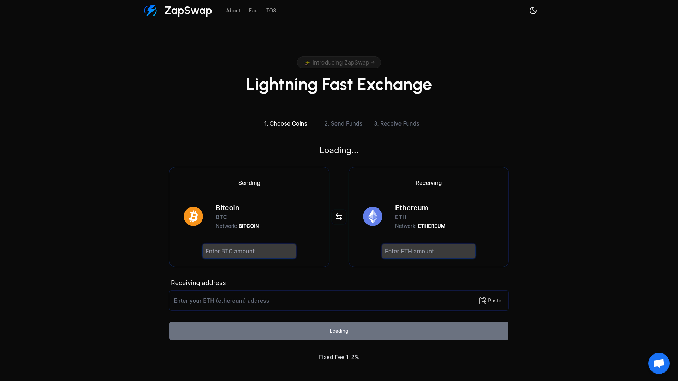The image size is (678, 381).
Task: Click the paste clipboard icon
Action: [x=482, y=301]
